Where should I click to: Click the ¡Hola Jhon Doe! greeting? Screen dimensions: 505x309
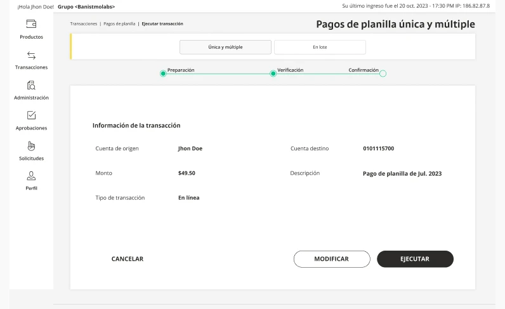coord(36,7)
